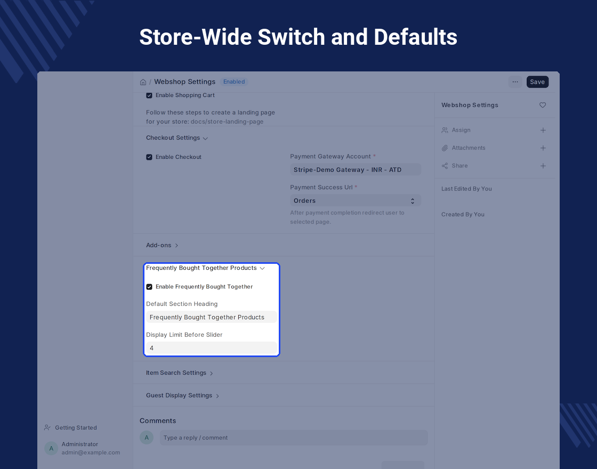Click the Payment Gateway Account field
This screenshot has width=597, height=469.
[x=355, y=170]
